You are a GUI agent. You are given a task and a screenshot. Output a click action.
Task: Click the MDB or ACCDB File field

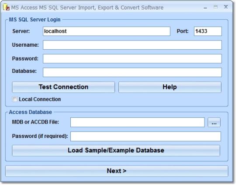(137, 122)
